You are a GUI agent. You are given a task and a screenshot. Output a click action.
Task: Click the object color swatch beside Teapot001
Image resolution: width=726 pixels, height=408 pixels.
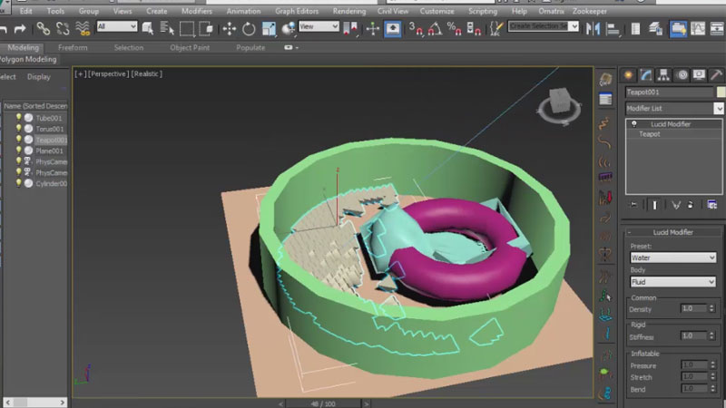(x=721, y=92)
